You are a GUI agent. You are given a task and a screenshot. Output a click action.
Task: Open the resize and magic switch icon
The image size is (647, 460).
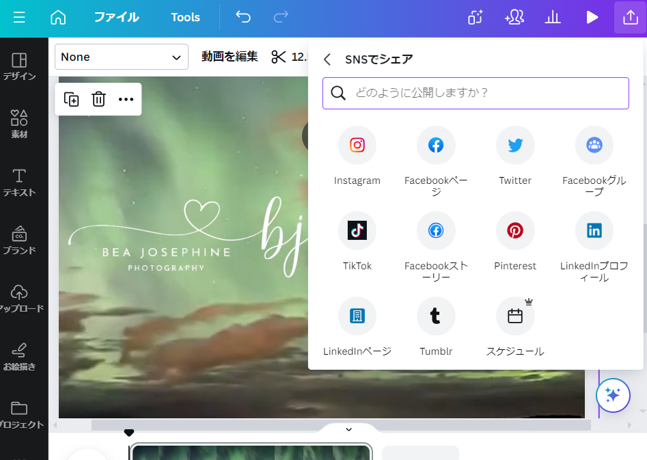click(x=475, y=17)
